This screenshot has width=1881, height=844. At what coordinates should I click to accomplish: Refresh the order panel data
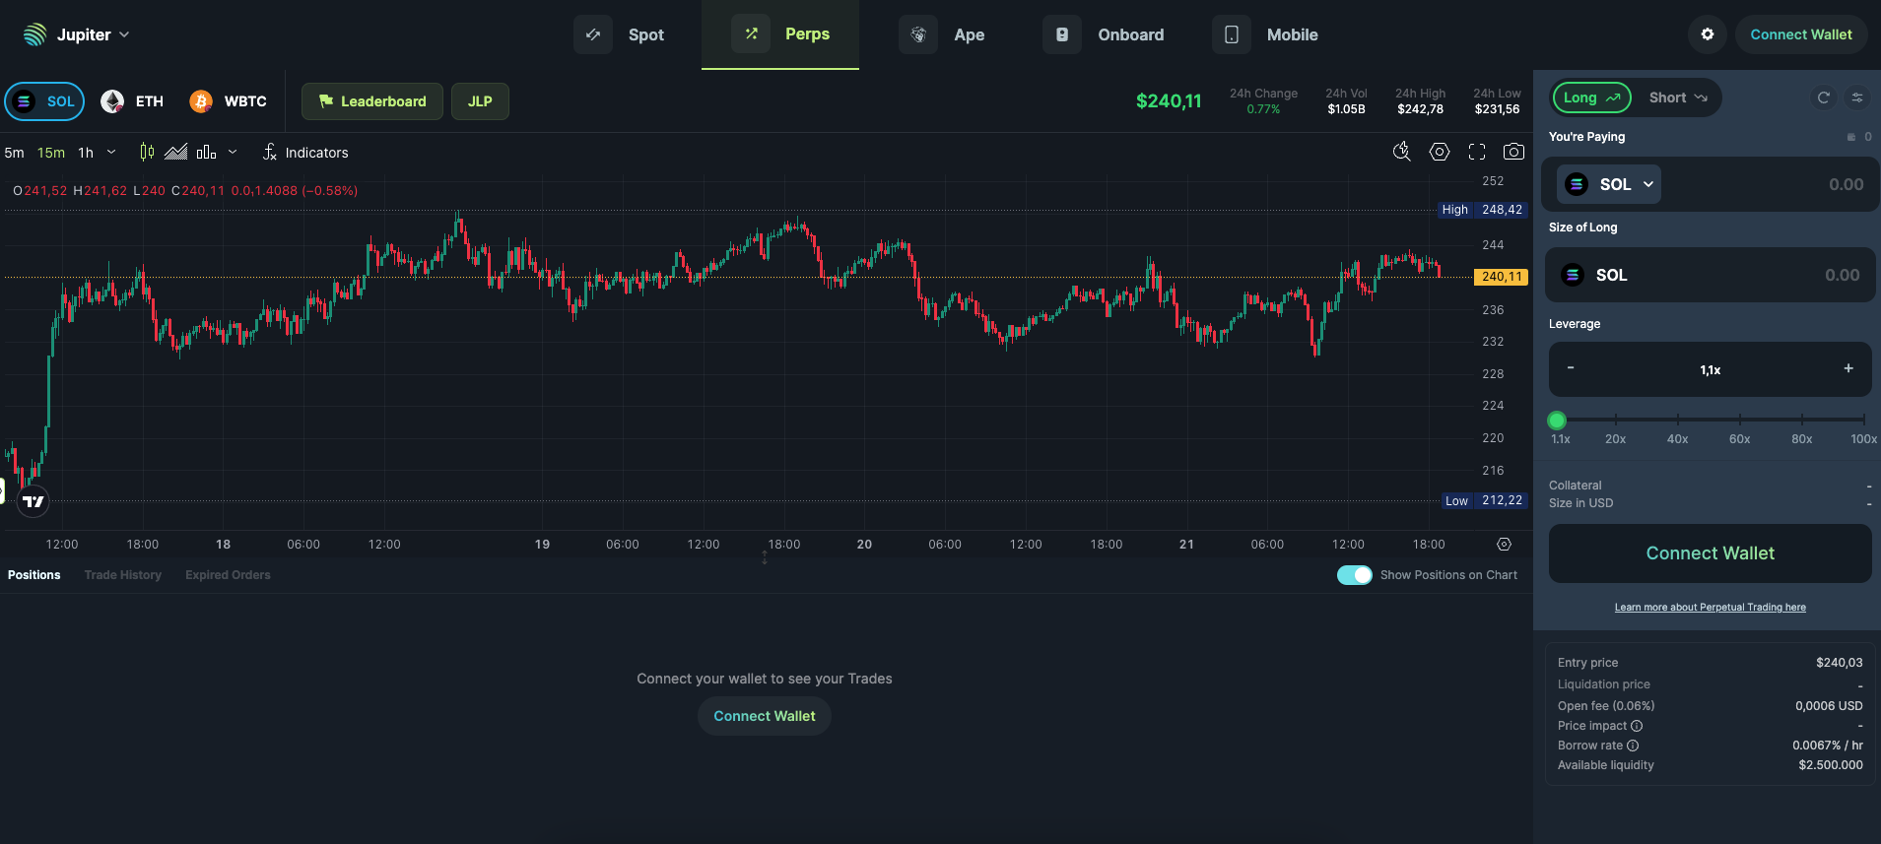[x=1824, y=97]
